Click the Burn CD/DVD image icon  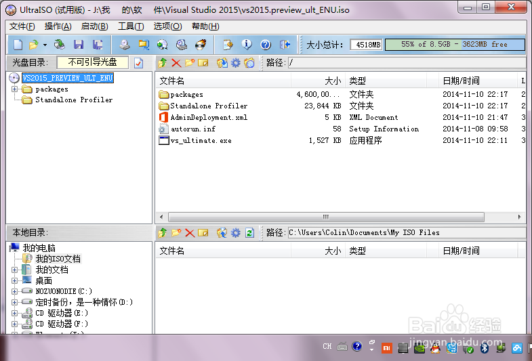(x=201, y=45)
